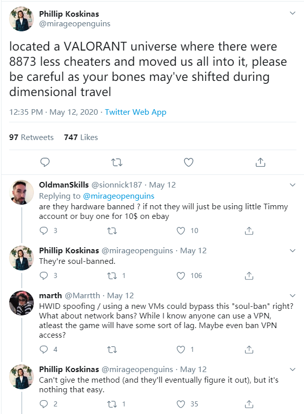Retweet the "Can't give the method" reply
The image size is (304, 414).
[x=112, y=404]
